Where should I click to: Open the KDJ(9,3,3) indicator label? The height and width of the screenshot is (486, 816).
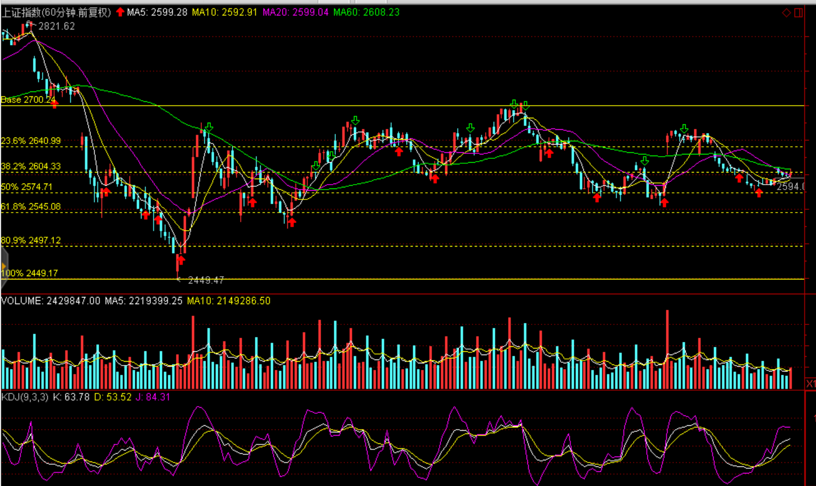(25, 397)
